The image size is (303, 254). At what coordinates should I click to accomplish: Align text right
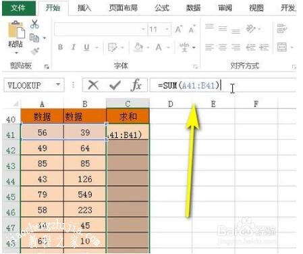pos(236,47)
